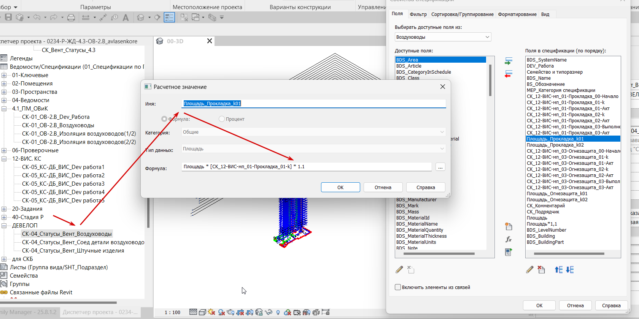Click the formula browse (...) button
Viewport: 639px width, 319px height.
(440, 167)
